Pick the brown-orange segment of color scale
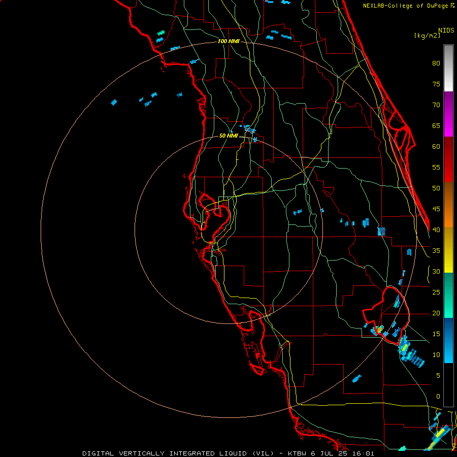Viewport: 457px width, 457px height. (x=448, y=205)
